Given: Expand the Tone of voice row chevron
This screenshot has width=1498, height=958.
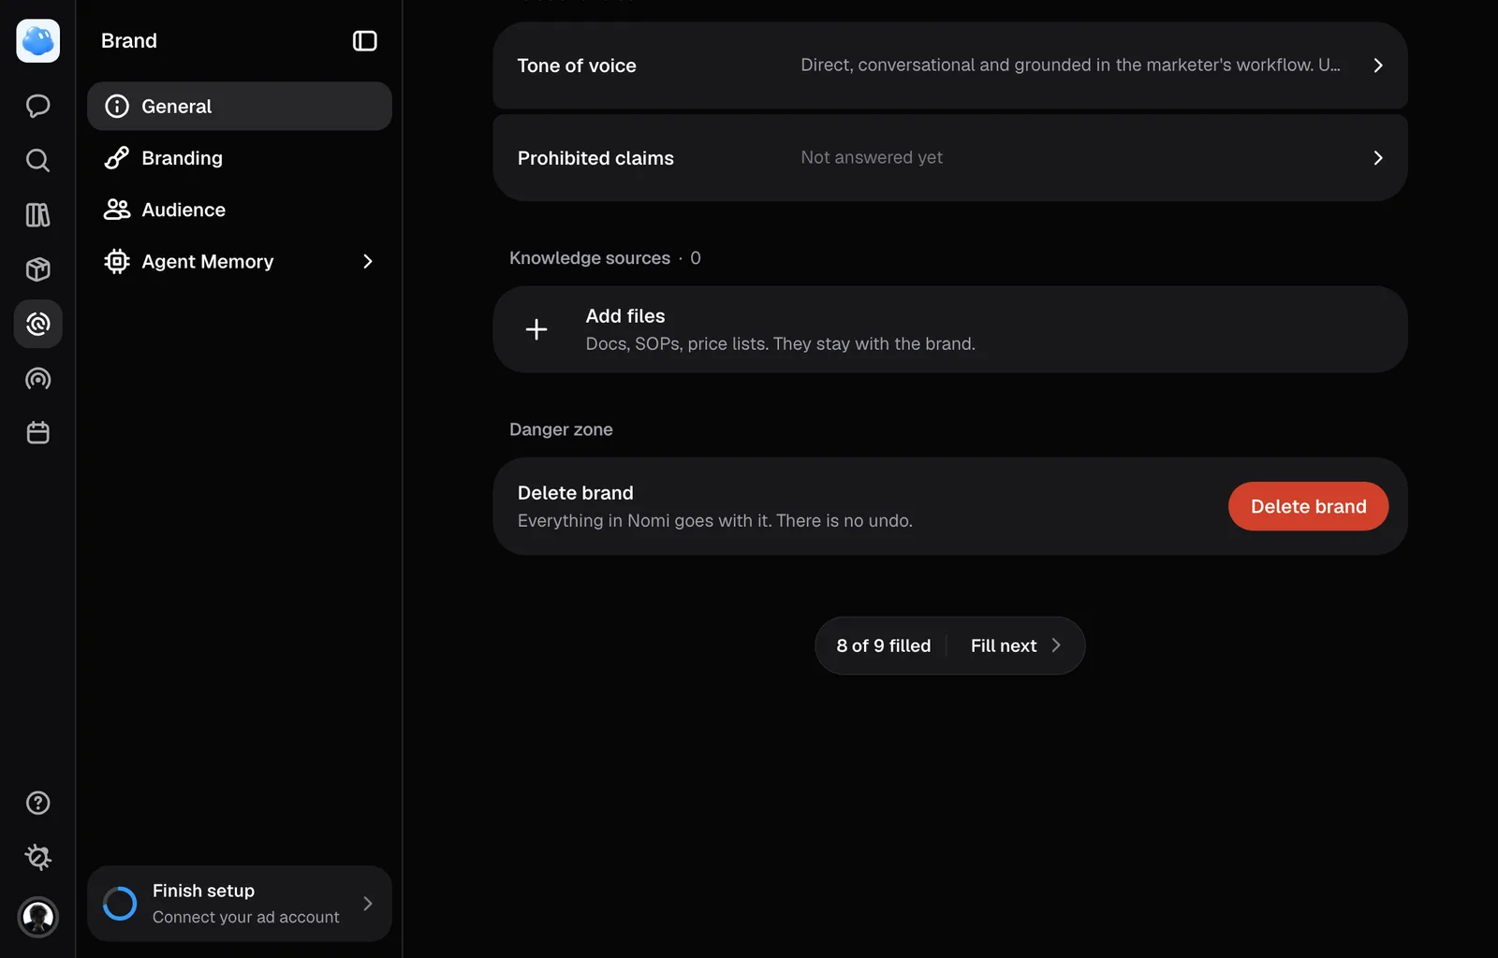Looking at the screenshot, I should 1378,65.
